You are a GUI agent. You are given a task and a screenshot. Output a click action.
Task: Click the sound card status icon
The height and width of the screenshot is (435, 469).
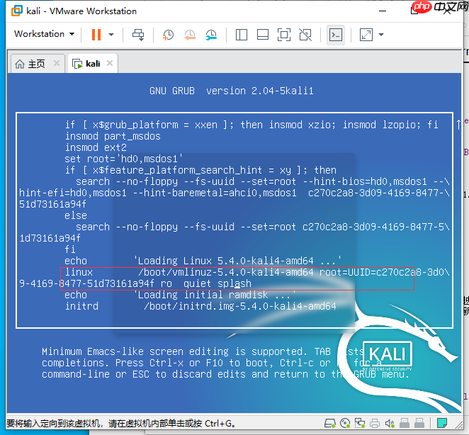pos(390,423)
